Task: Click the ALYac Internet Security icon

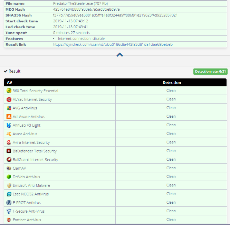Action: [x=9, y=99]
